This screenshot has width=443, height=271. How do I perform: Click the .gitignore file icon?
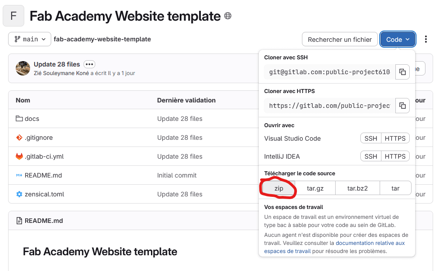tap(19, 138)
